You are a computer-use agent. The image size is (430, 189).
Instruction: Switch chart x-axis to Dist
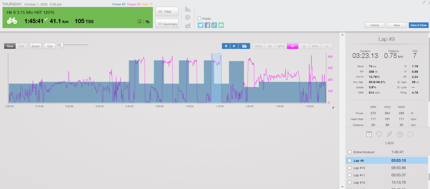pyautogui.click(x=21, y=46)
